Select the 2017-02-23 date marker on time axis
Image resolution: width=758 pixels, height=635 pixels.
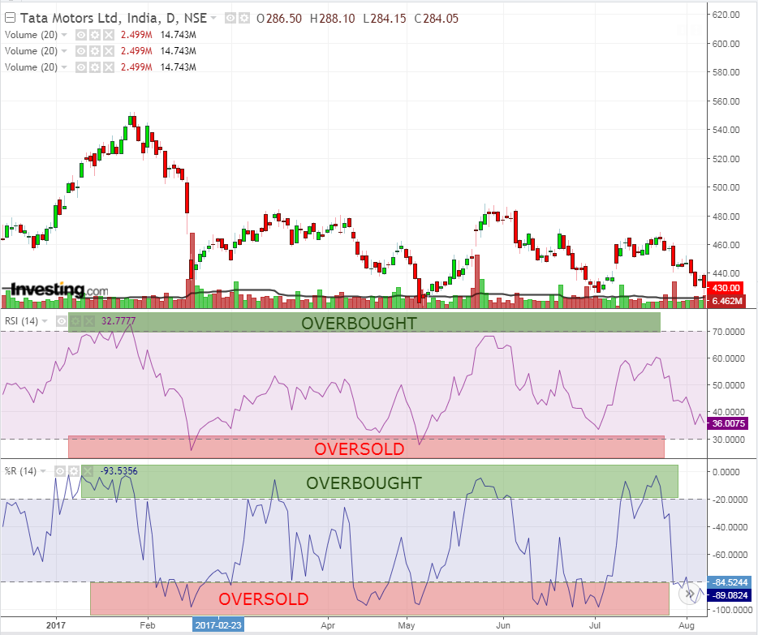[218, 624]
